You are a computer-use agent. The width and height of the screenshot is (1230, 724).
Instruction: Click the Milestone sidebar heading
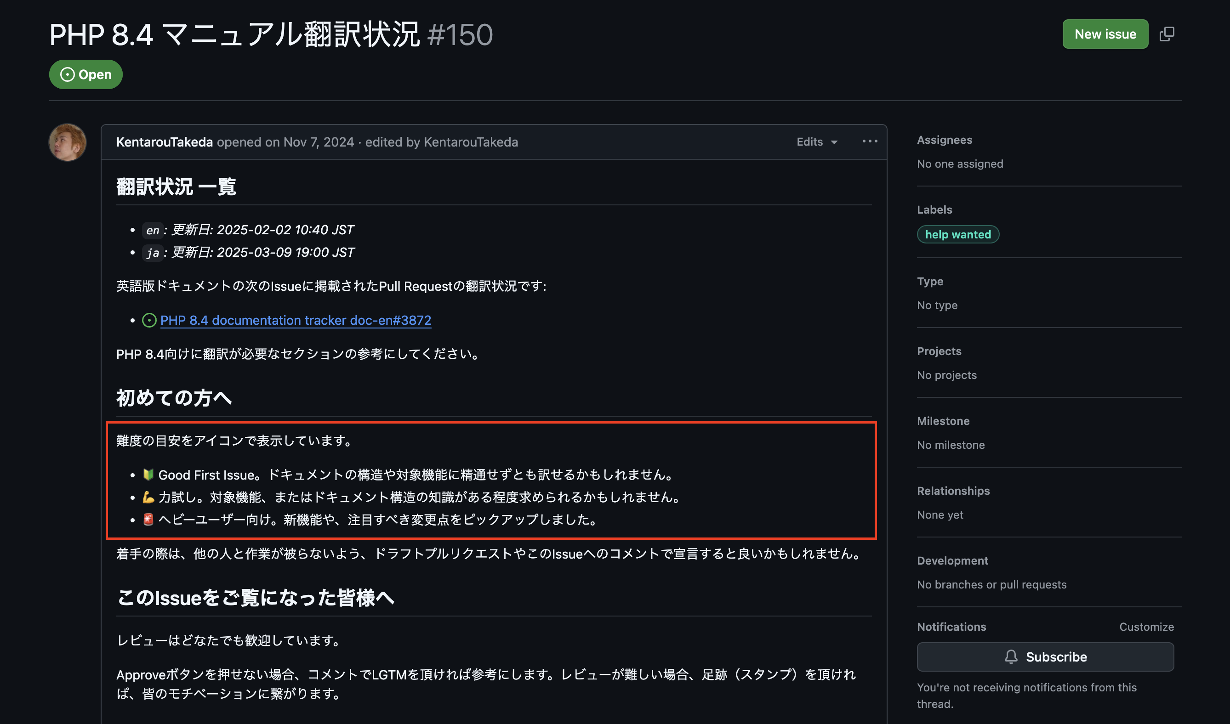click(943, 421)
